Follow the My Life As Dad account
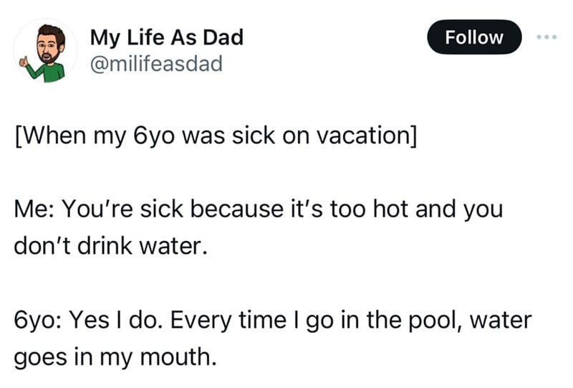Screen dimensions: 573x388 474,37
